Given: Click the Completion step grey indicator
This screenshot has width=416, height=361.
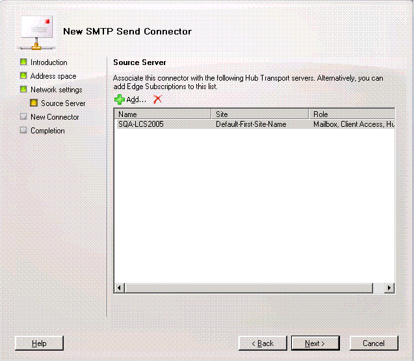Looking at the screenshot, I should 23,130.
